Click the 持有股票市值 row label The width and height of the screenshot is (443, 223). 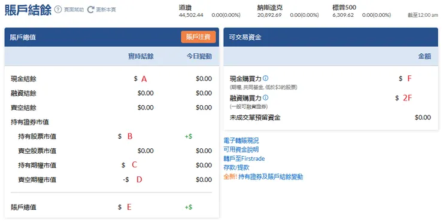37,136
